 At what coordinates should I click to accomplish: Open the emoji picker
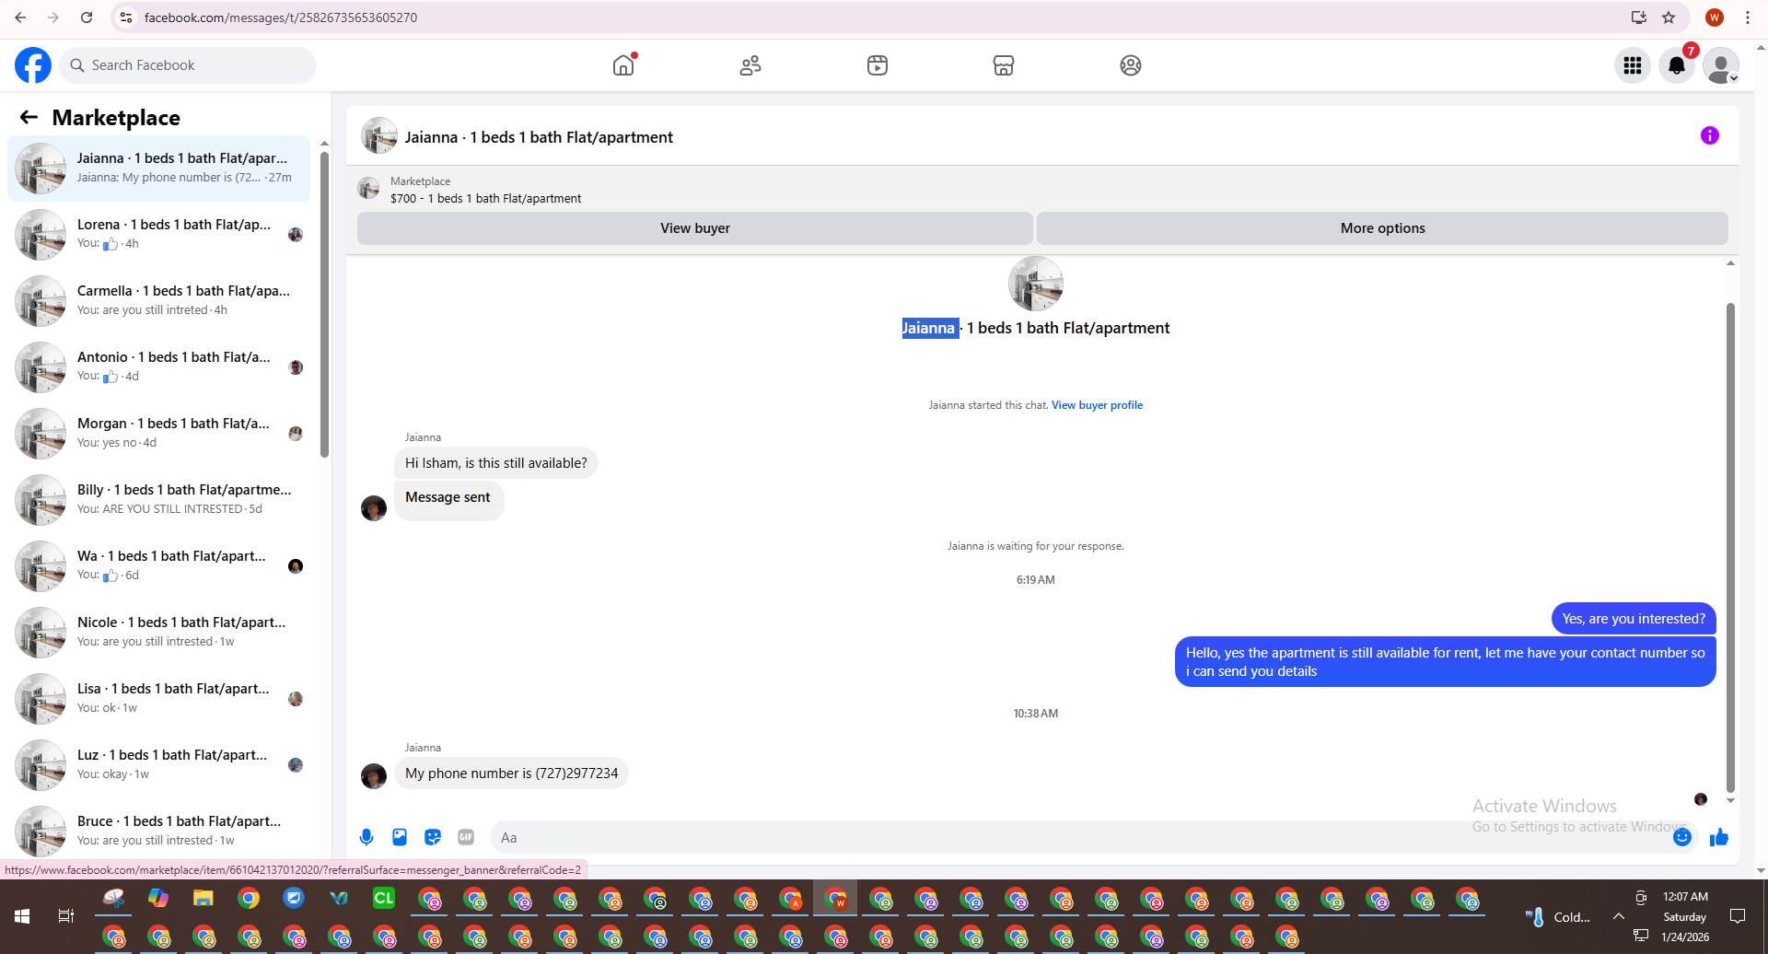(x=1681, y=837)
